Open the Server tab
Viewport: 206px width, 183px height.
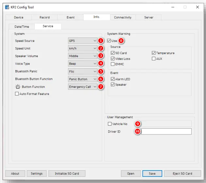149,17
